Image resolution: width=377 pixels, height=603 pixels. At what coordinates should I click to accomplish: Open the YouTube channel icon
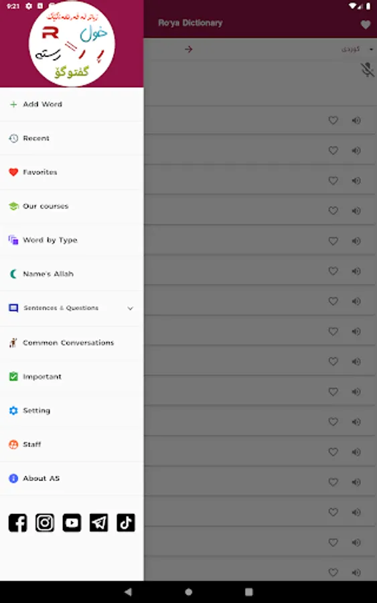(72, 523)
